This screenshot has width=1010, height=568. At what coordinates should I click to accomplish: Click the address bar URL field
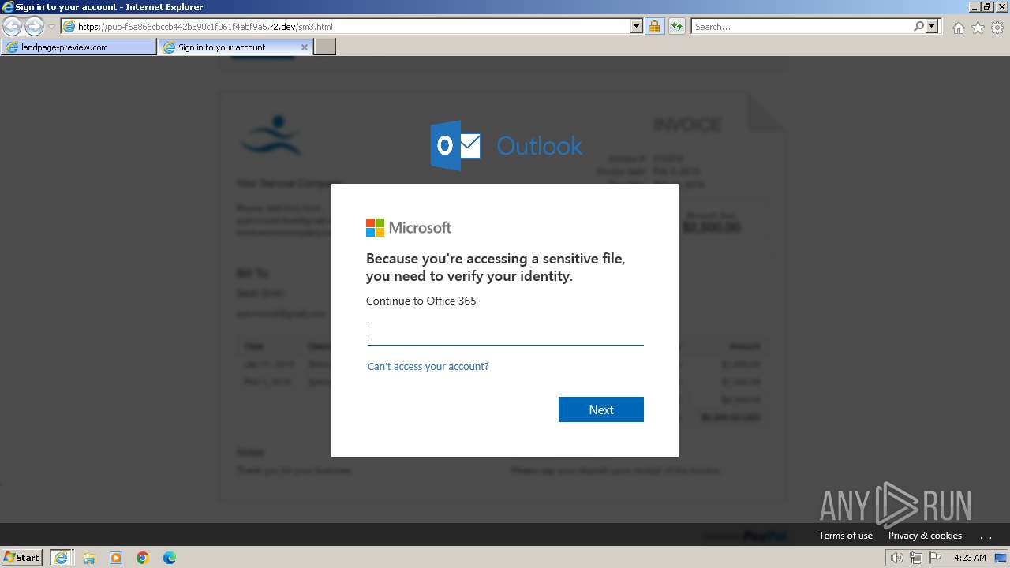346,27
